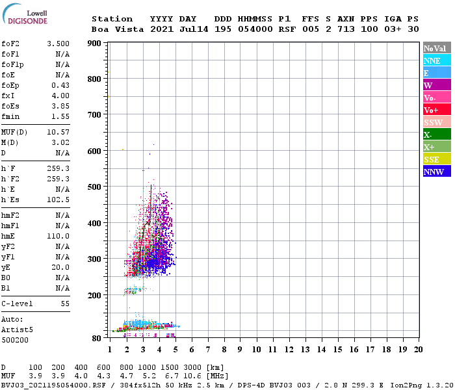Image resolution: width=455 pixels, height=390 pixels.
Task: Click the BVJ03_2021195054000.RSF file name
Action: [53, 385]
